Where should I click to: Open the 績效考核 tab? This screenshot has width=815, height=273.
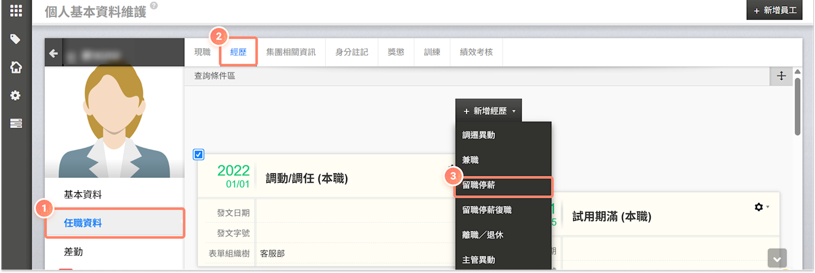(476, 52)
